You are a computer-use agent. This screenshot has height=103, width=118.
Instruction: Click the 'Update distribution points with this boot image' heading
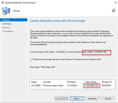pos(58,21)
